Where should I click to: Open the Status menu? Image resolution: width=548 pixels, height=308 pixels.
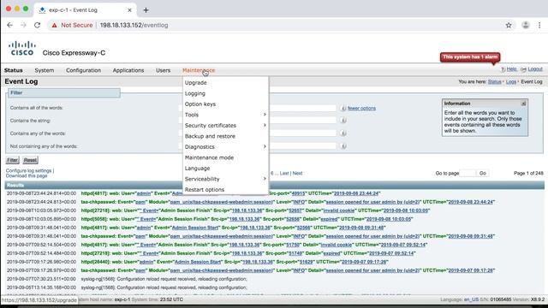[14, 70]
